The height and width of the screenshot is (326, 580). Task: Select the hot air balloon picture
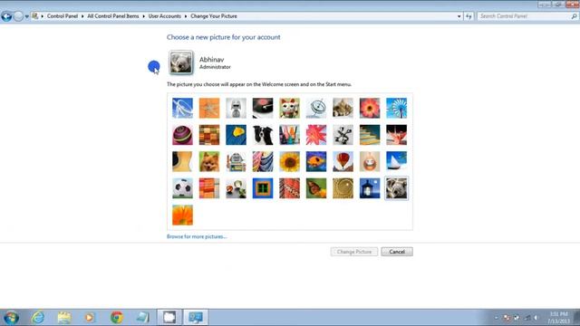(343, 161)
